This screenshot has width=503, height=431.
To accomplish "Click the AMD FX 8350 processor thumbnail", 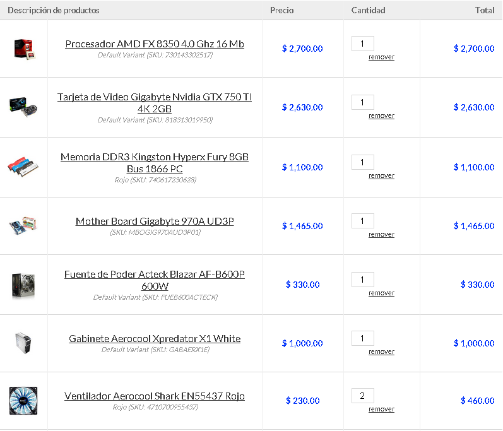I will (23, 49).
